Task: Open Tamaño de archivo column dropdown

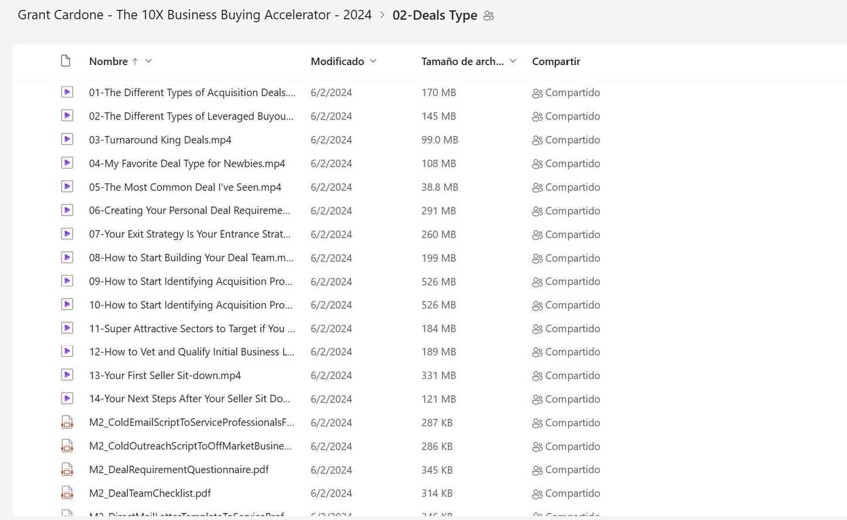Action: [513, 61]
